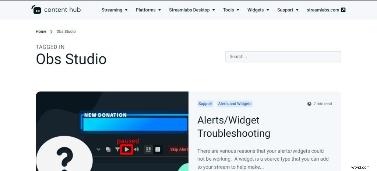
Task: Expand the Platforms dropdown menu
Action: pyautogui.click(x=148, y=10)
